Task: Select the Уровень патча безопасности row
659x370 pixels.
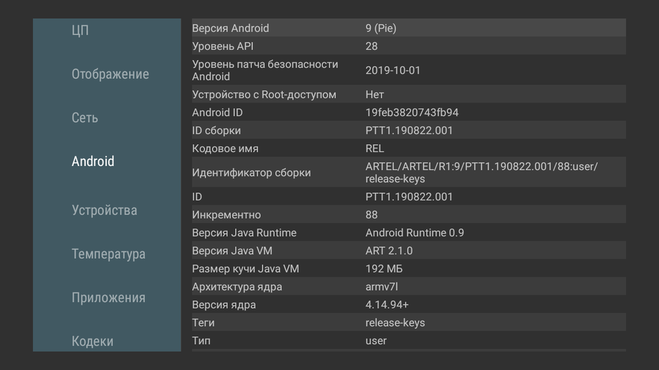Action: 409,70
